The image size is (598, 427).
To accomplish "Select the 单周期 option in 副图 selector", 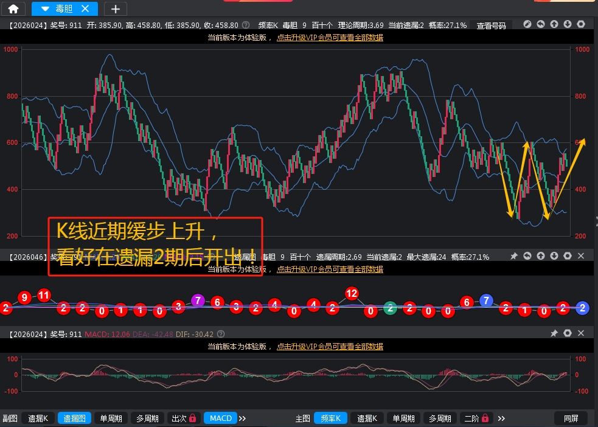I will pos(111,418).
